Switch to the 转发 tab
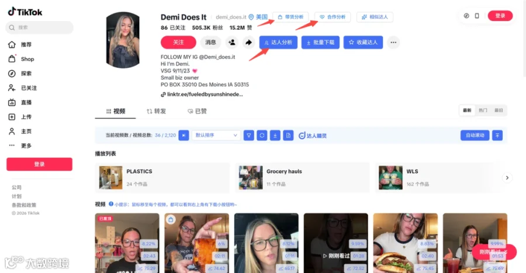526x273 pixels. click(x=156, y=111)
